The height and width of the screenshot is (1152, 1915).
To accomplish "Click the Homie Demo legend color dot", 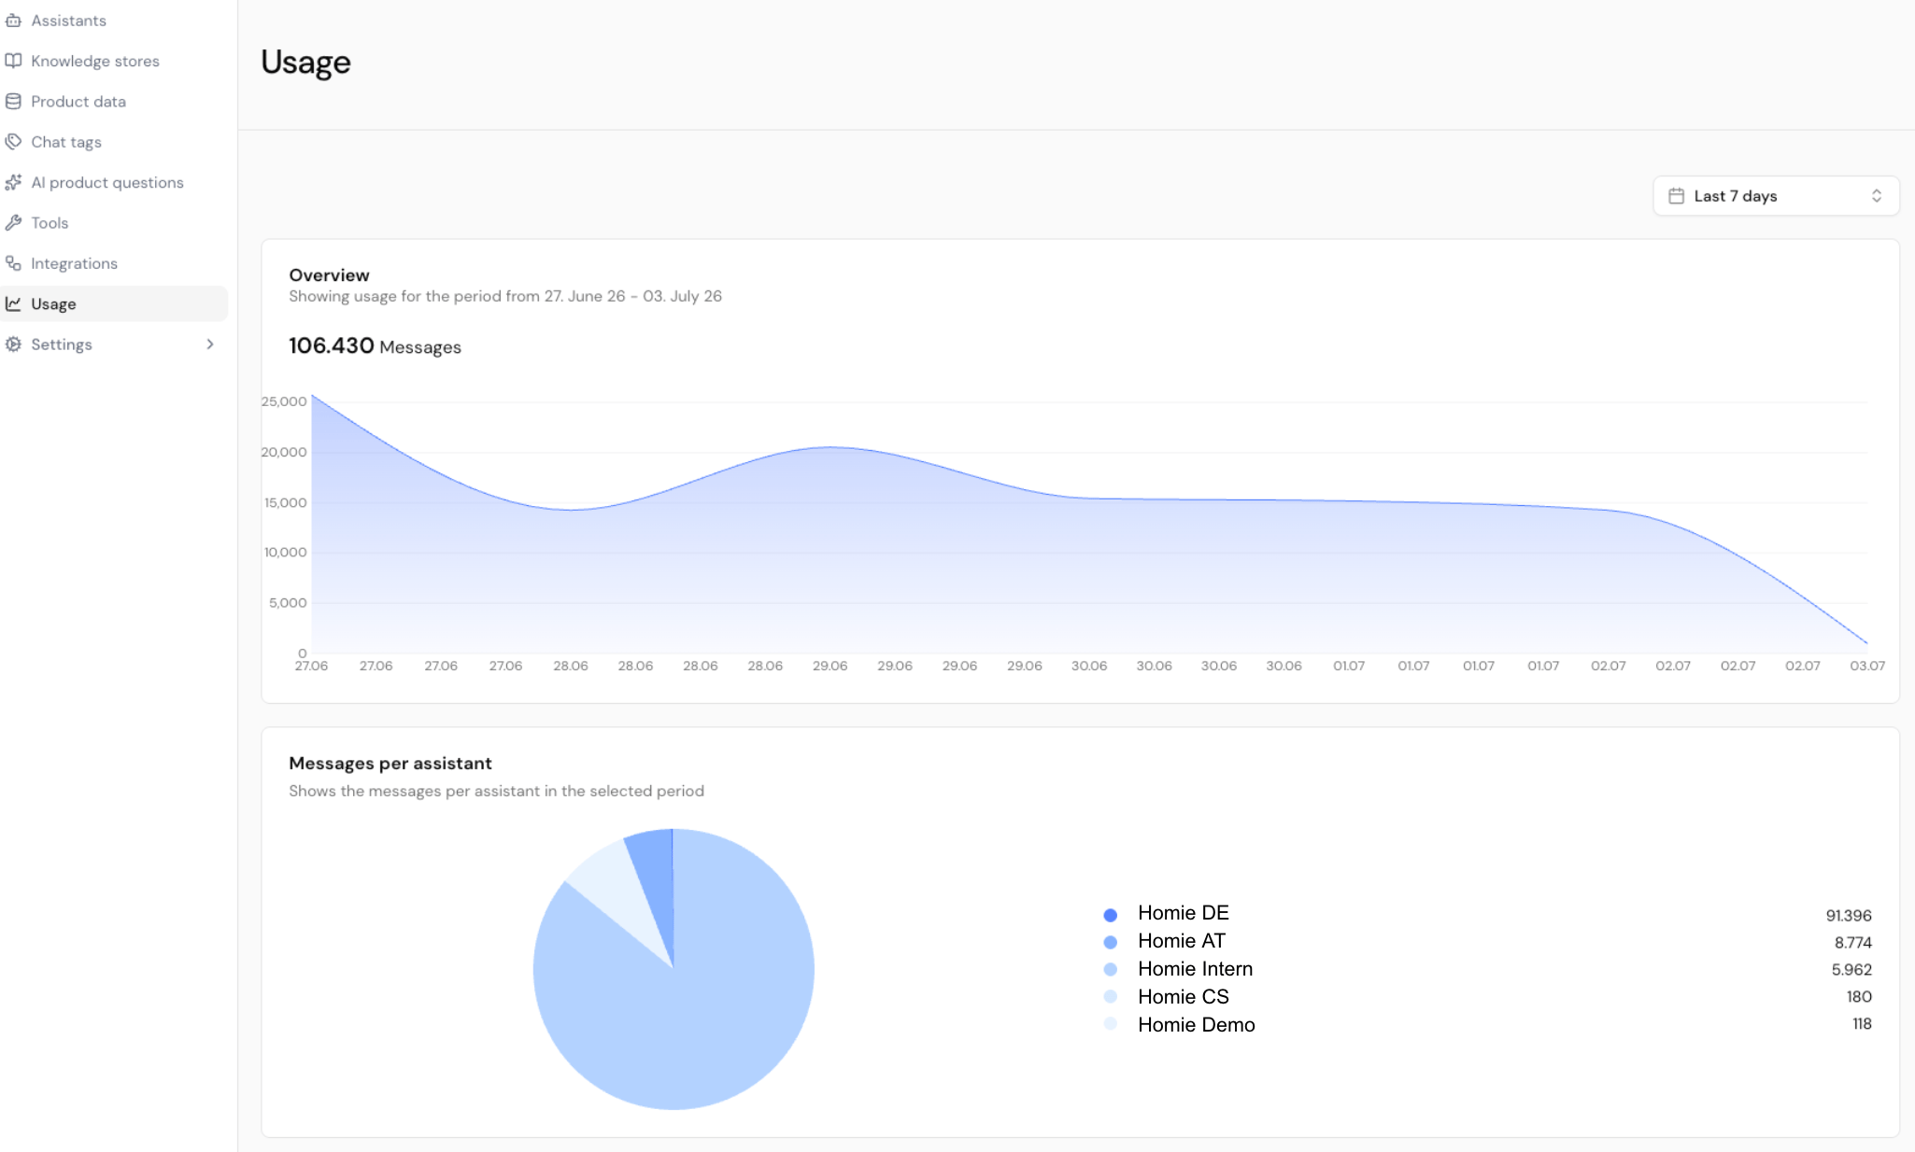I will tap(1110, 1023).
